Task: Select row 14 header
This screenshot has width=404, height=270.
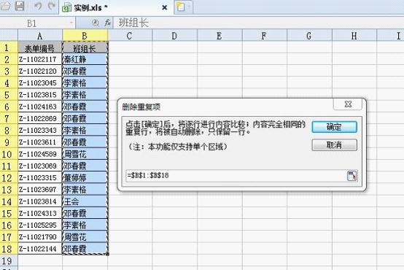Action: [x=9, y=201]
